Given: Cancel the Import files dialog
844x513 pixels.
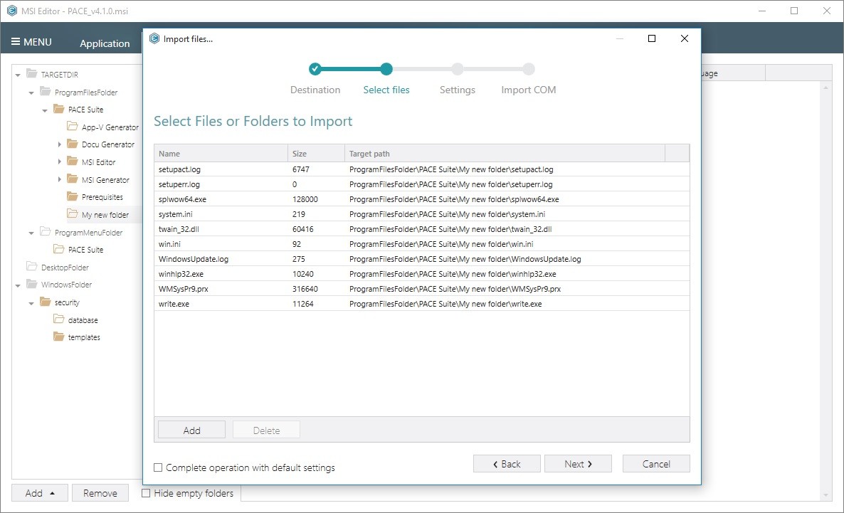Looking at the screenshot, I should pyautogui.click(x=656, y=464).
